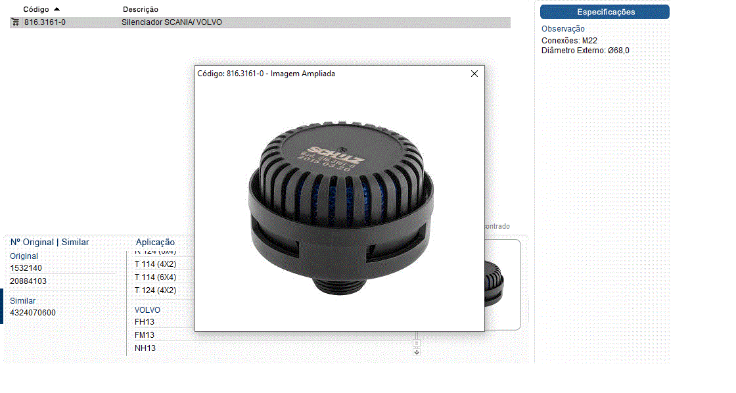Choose the T 124 (4X2) application entry
The width and height of the screenshot is (736, 393).
point(155,290)
